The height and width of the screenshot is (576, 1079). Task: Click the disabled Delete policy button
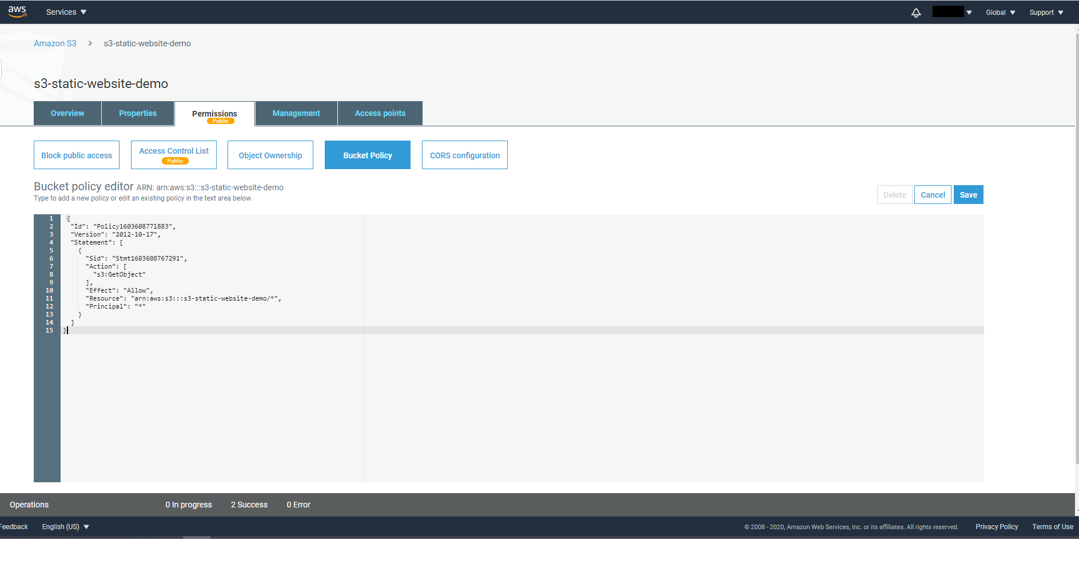(x=895, y=195)
